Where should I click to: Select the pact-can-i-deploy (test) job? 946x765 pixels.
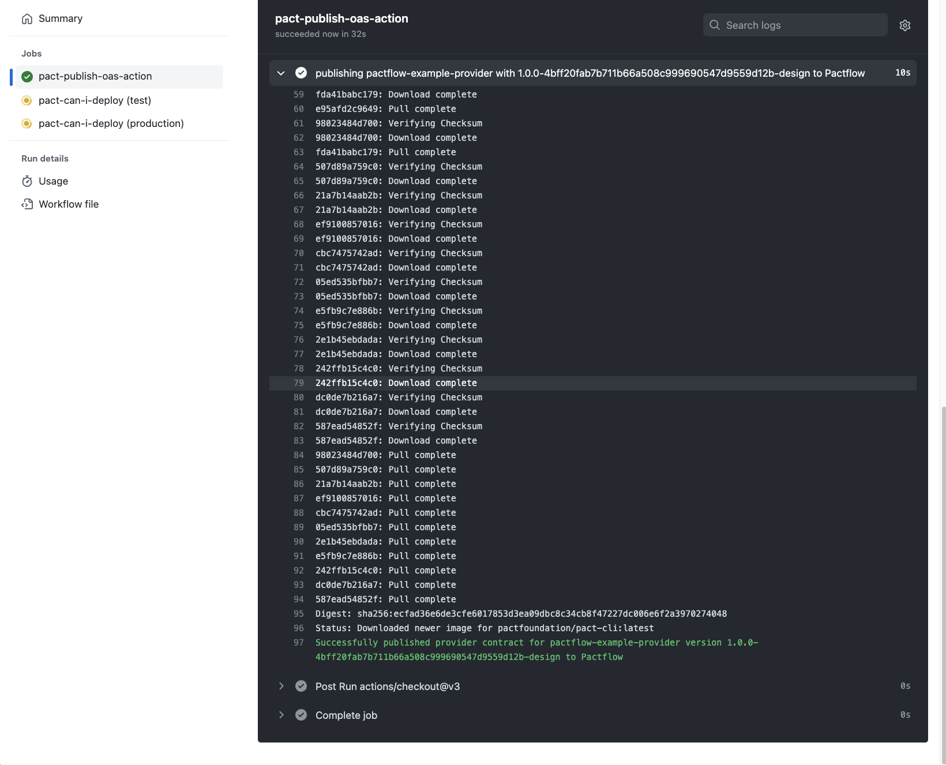coord(95,100)
